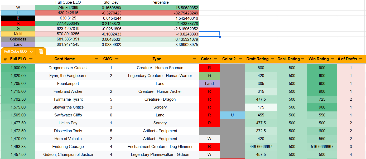
Task: Select the Full Cube ELO table name tab
Action: pos(16,52)
